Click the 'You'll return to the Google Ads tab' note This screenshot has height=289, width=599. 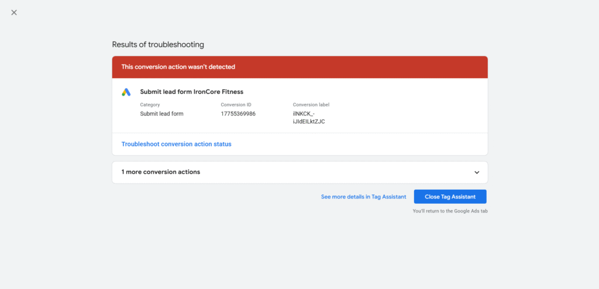click(x=450, y=211)
